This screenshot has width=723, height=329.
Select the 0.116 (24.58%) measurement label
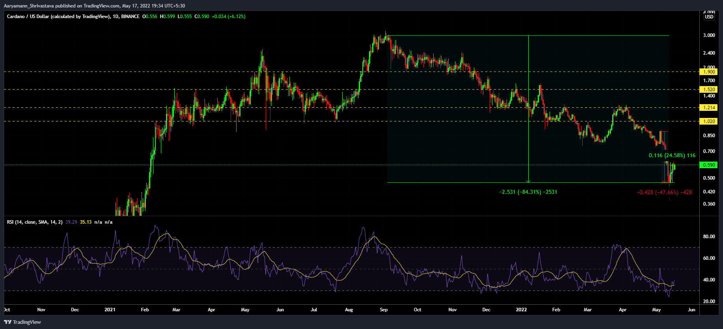coord(672,156)
